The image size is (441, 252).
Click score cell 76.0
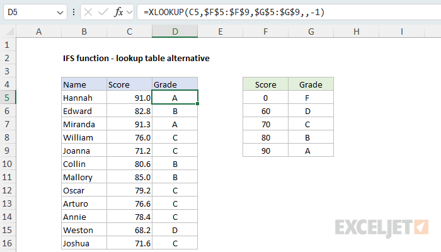click(129, 137)
